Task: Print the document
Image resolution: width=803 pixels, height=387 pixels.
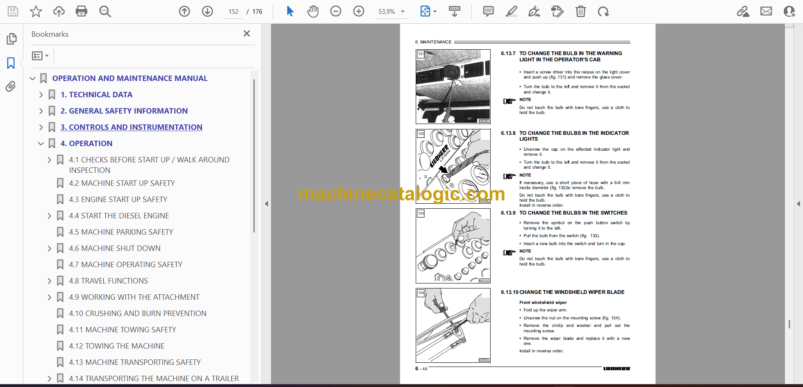Action: pyautogui.click(x=82, y=11)
